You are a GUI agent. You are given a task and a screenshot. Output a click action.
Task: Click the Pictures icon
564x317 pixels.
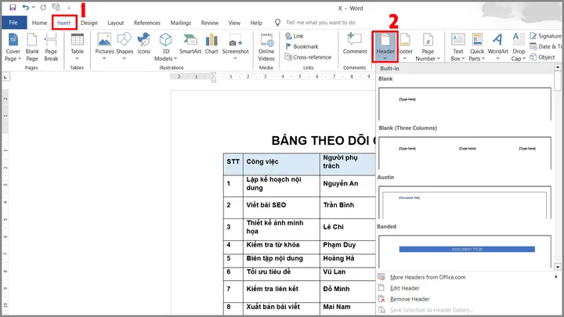(104, 40)
